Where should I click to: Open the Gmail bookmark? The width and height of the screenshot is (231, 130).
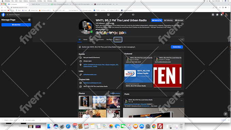[4, 11]
